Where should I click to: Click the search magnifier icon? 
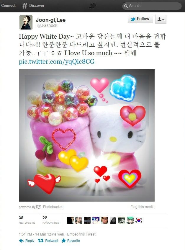[126, 6]
